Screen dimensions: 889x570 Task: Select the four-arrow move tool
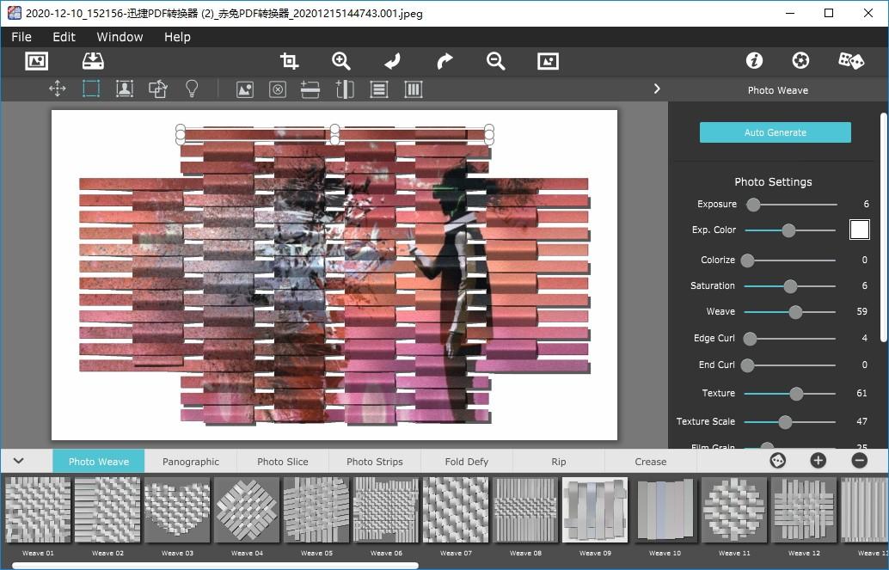tap(58, 89)
